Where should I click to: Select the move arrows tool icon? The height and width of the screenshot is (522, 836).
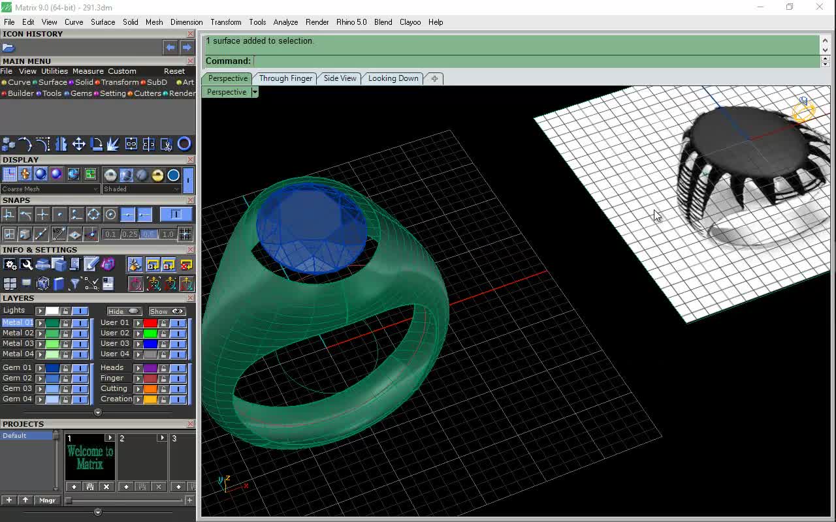[x=78, y=144]
